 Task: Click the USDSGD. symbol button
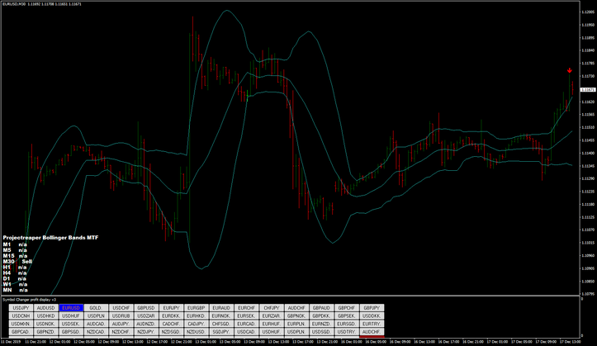click(x=321, y=332)
